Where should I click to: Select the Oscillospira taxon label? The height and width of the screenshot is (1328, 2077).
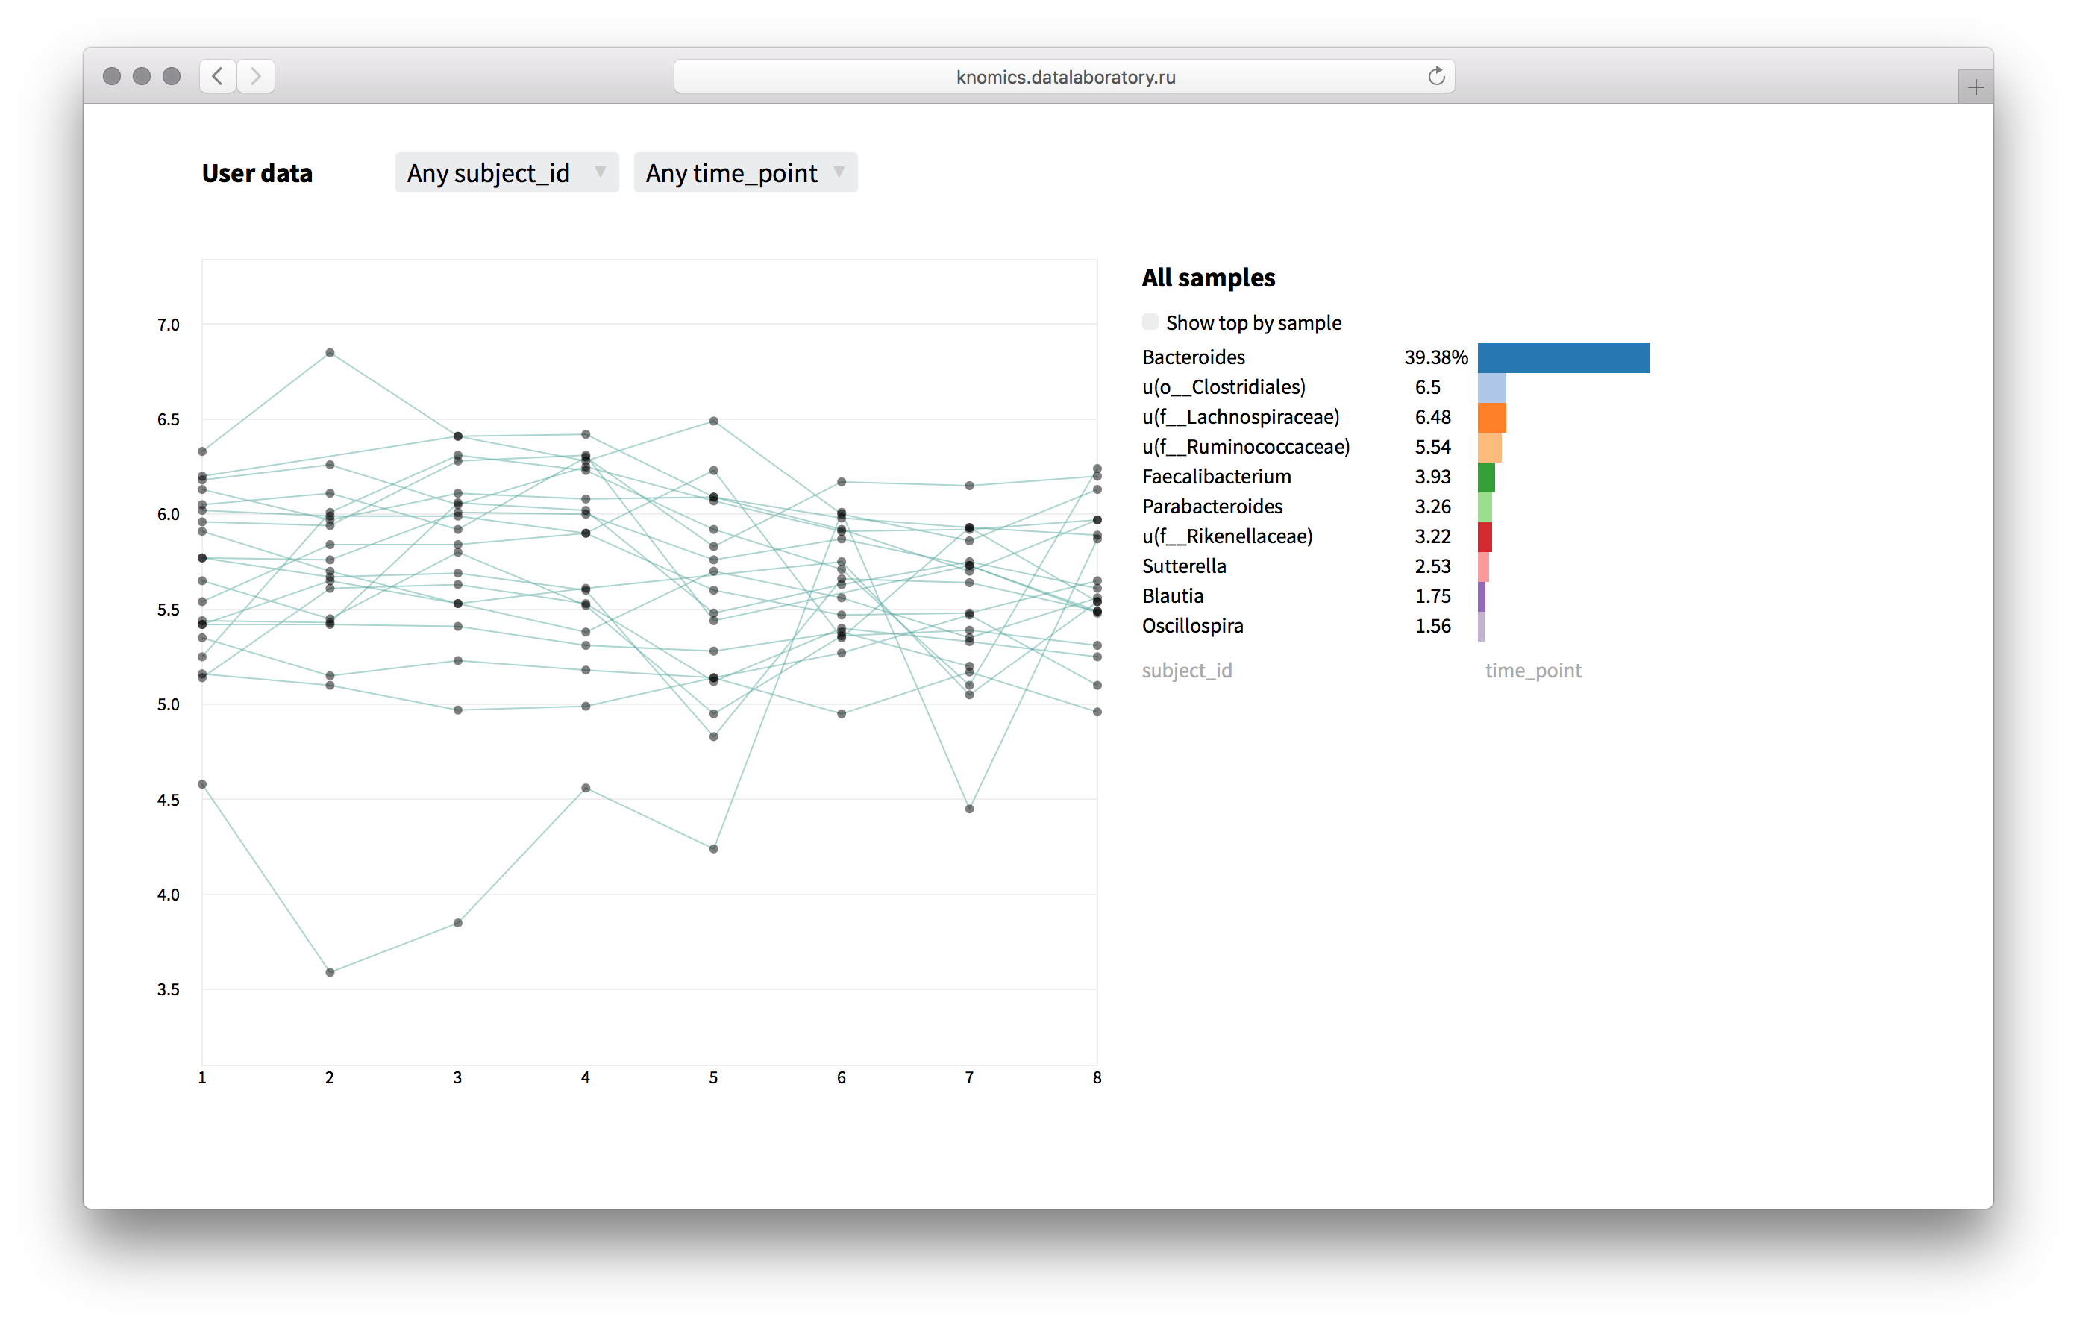pyautogui.click(x=1192, y=626)
